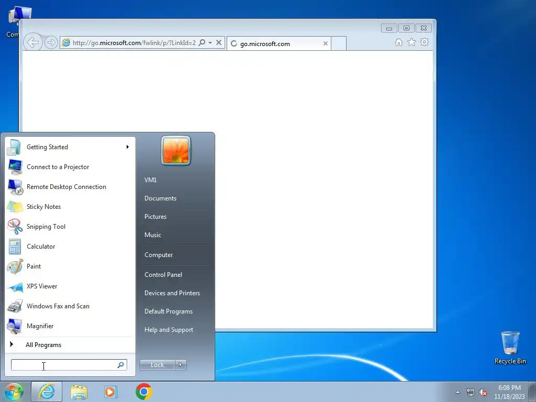The height and width of the screenshot is (402, 536).
Task: Open Devices and Printers
Action: pyautogui.click(x=172, y=293)
